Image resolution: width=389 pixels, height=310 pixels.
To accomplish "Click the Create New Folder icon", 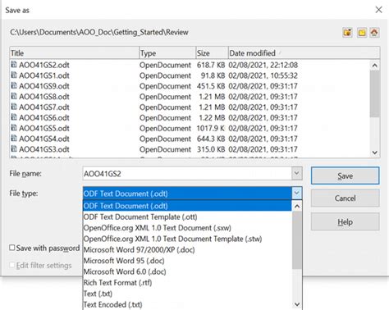I will [x=362, y=33].
